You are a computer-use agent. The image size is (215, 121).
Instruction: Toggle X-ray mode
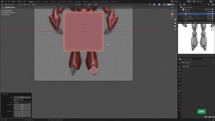(164, 4)
